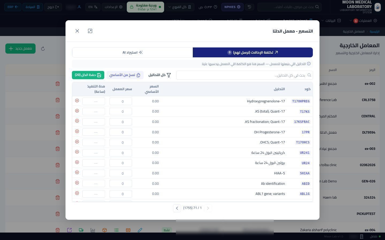Image resolution: width=385 pixels, height=240 pixels.
Task: Expand the البيانات menu in the navbar
Action: (x=331, y=21)
